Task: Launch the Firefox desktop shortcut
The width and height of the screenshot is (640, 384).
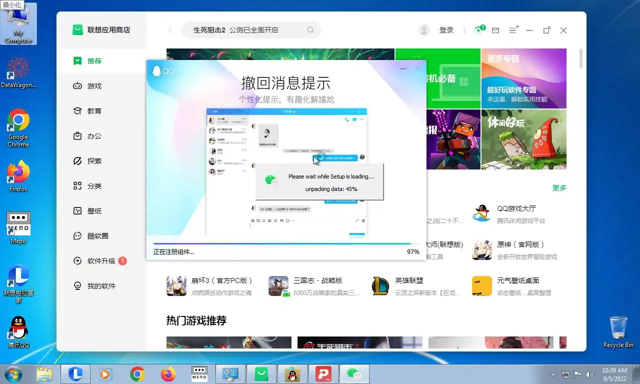Action: click(x=18, y=176)
